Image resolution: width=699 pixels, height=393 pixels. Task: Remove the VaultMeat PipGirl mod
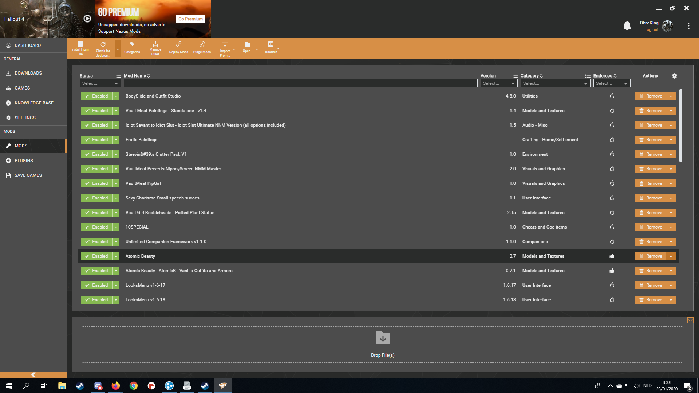[651, 183]
